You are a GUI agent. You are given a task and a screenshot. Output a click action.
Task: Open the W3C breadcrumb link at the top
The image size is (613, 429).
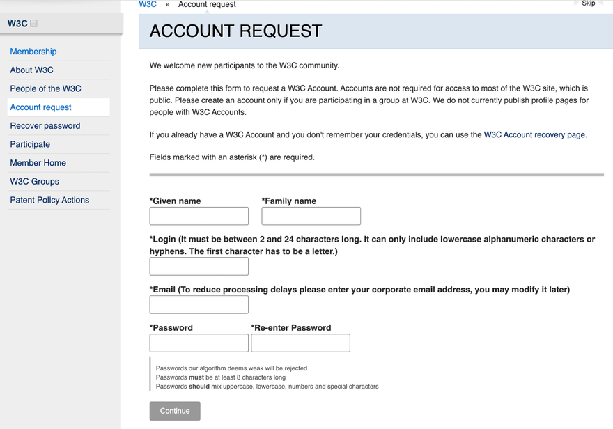click(x=148, y=4)
